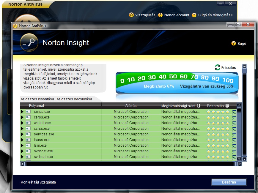Open the details icon for wininit.exe
The height and width of the screenshot is (193, 258).
pyautogui.click(x=234, y=123)
